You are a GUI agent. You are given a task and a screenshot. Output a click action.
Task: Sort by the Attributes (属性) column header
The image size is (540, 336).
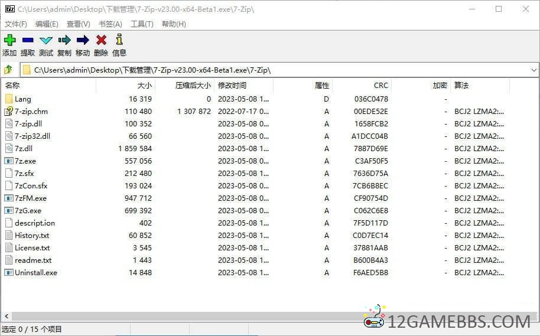coord(303,86)
